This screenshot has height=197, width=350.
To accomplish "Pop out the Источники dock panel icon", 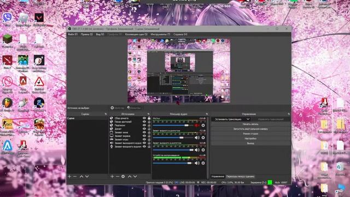I will pyautogui.click(x=148, y=114).
